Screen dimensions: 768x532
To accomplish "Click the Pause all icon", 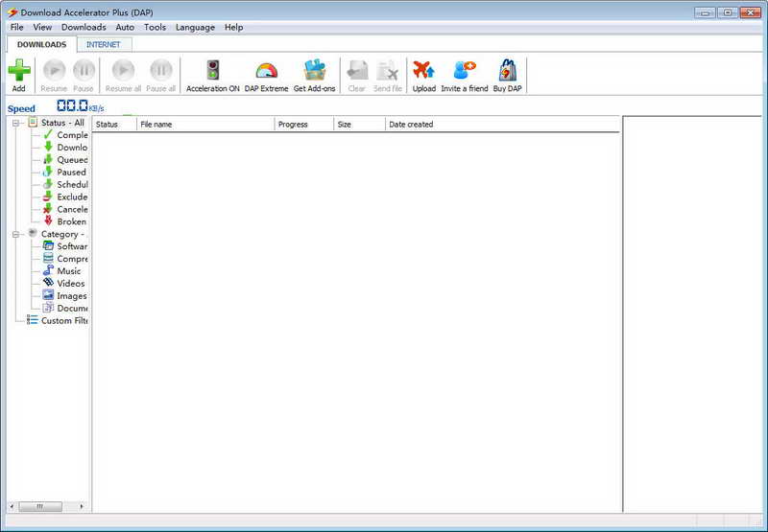I will coord(161,70).
